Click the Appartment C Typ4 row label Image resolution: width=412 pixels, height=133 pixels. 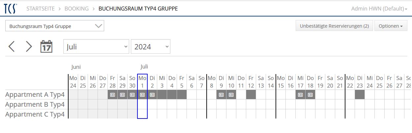[35, 115]
